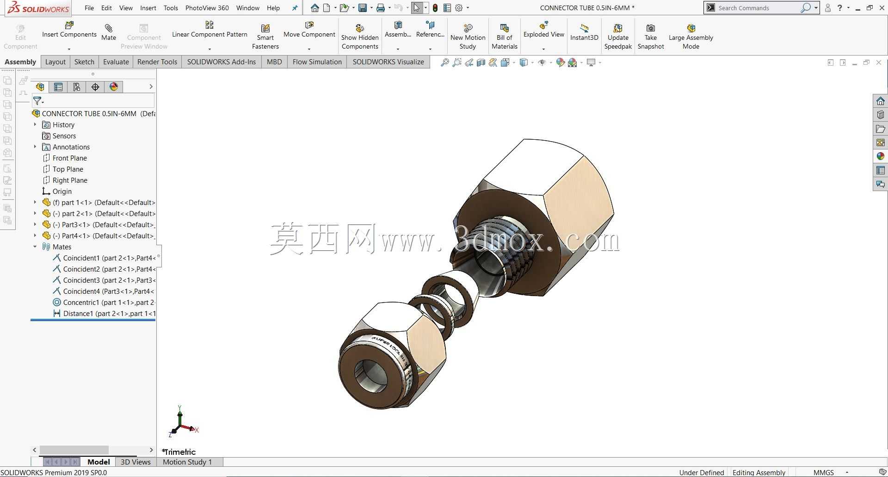Open the PropertyManager tab

point(58,87)
